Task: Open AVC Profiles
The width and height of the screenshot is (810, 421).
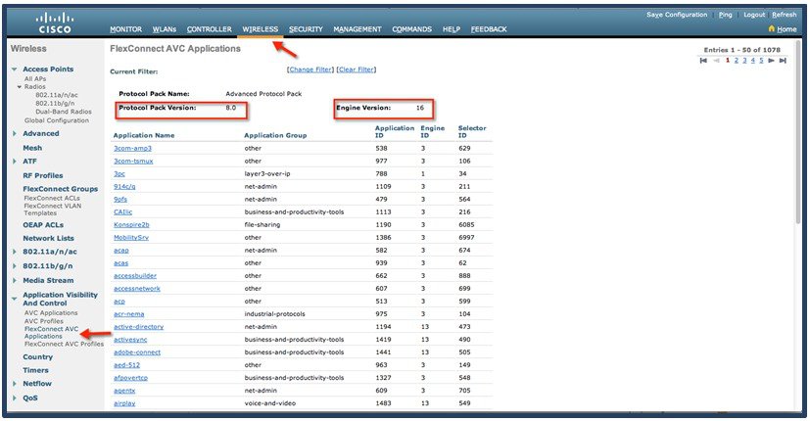Action: pyautogui.click(x=43, y=321)
